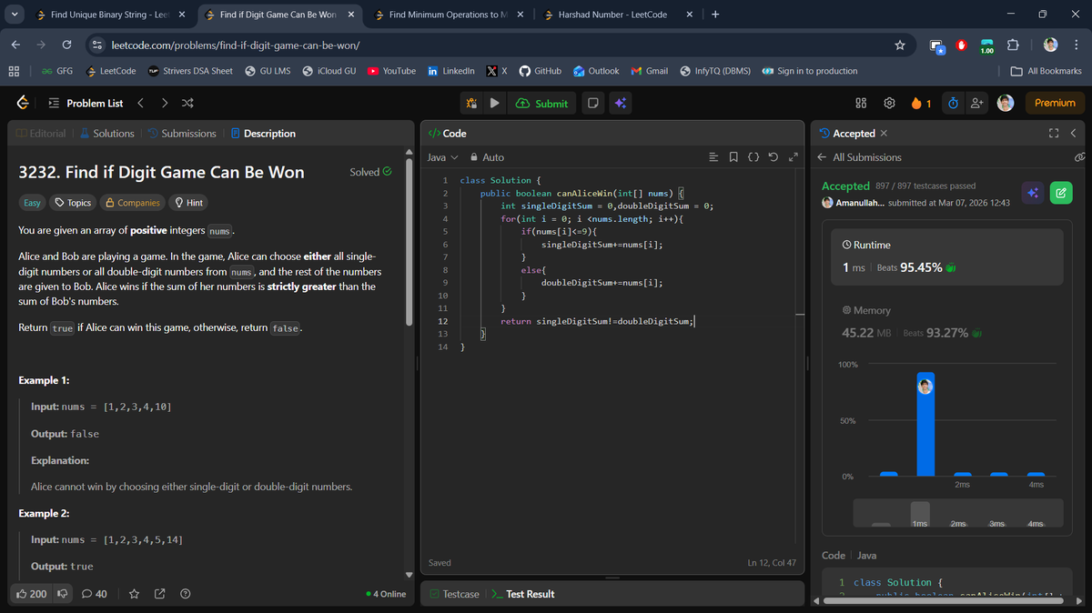Click the tall 1ms bar in runtime chart
The width and height of the screenshot is (1092, 613).
925,424
